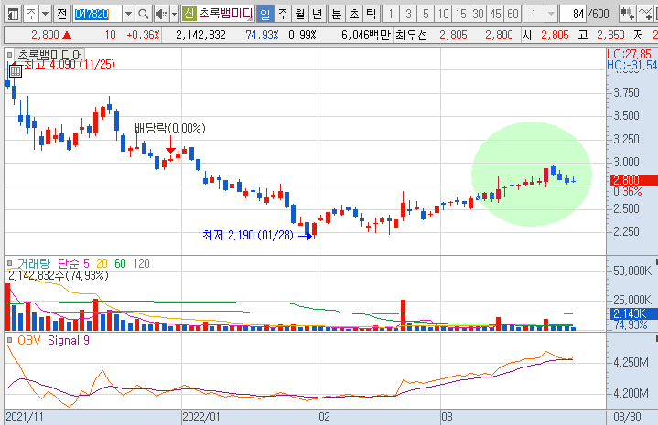Open the 주 market type dropdown
658x425 pixels.
pyautogui.click(x=46, y=15)
